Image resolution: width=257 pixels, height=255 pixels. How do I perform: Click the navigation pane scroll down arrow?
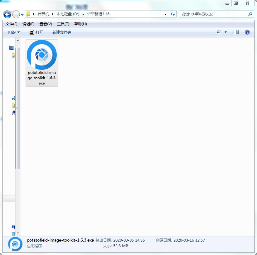tap(18, 233)
